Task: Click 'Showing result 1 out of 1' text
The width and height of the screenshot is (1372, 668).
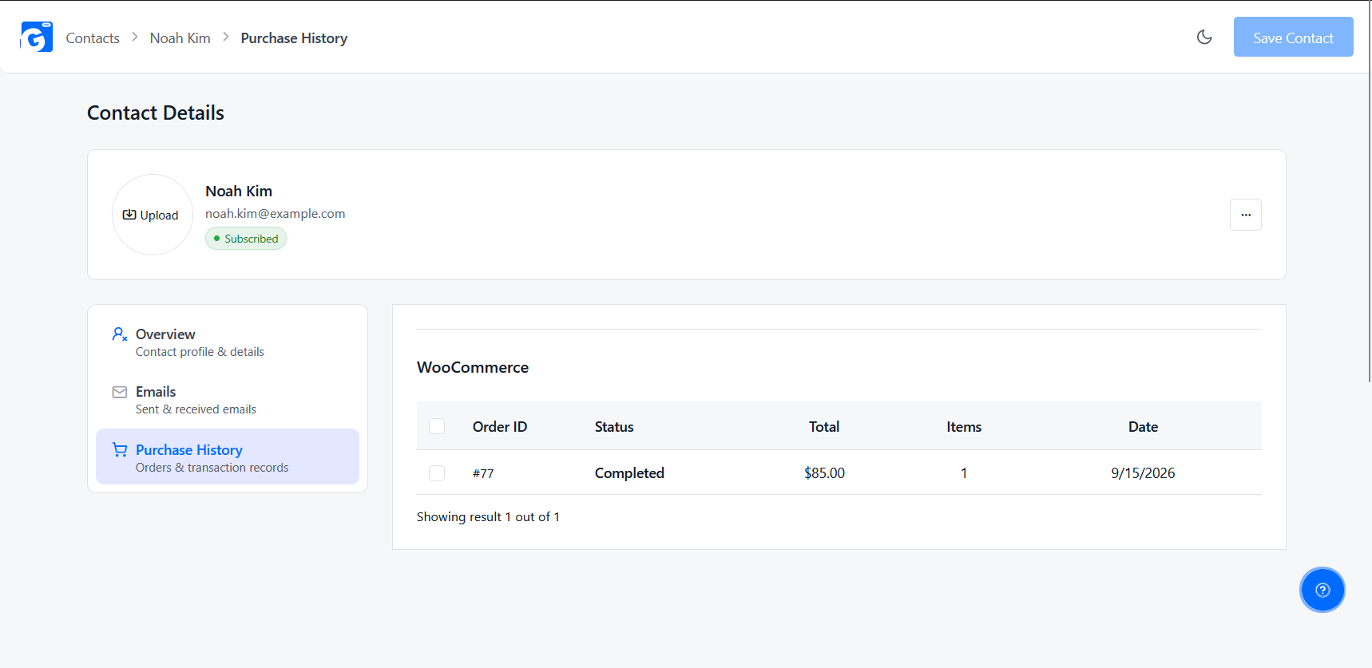Action: click(488, 517)
